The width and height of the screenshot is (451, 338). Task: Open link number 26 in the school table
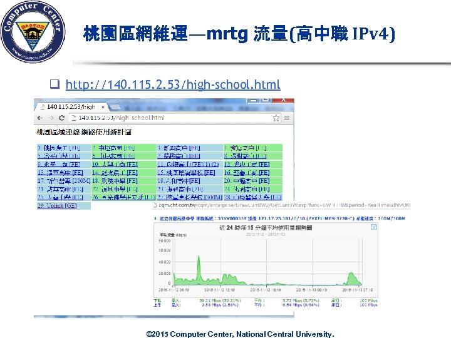[x=123, y=197]
